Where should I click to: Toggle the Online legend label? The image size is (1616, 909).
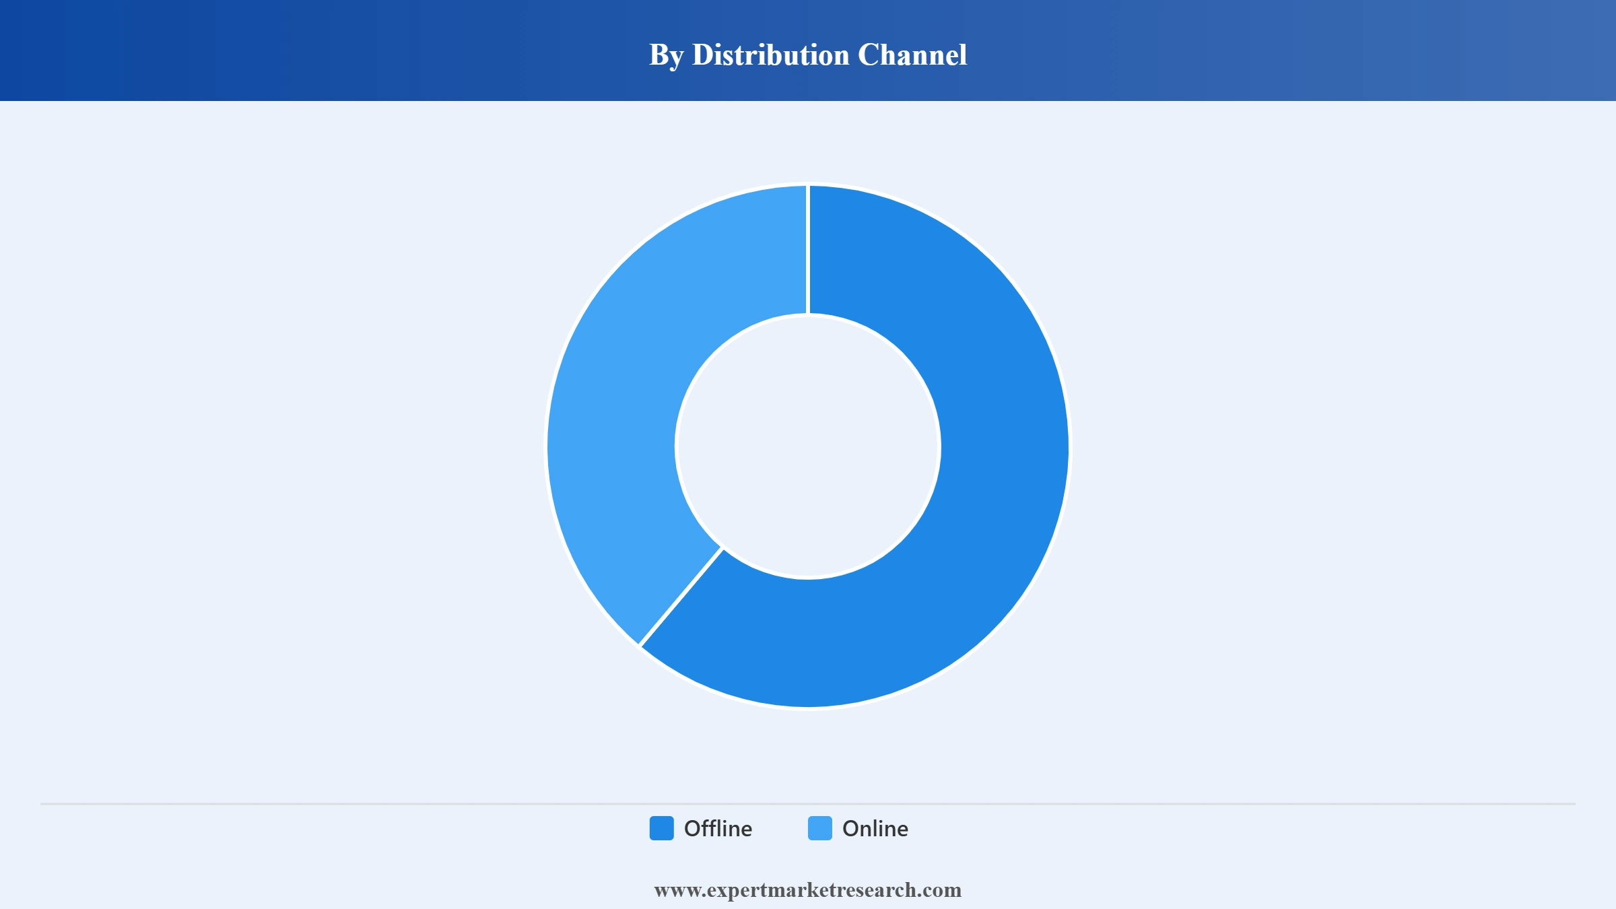(x=875, y=828)
